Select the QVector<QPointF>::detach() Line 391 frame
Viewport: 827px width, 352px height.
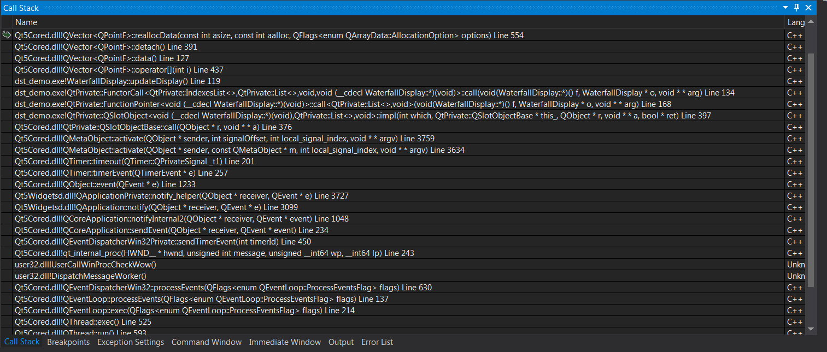tap(105, 47)
